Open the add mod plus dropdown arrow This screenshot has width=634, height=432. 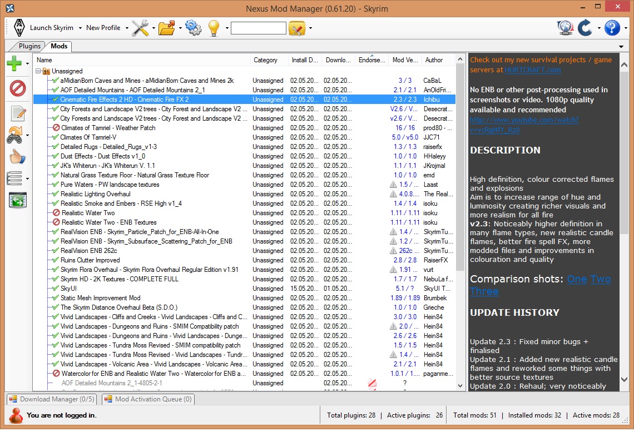(27, 64)
